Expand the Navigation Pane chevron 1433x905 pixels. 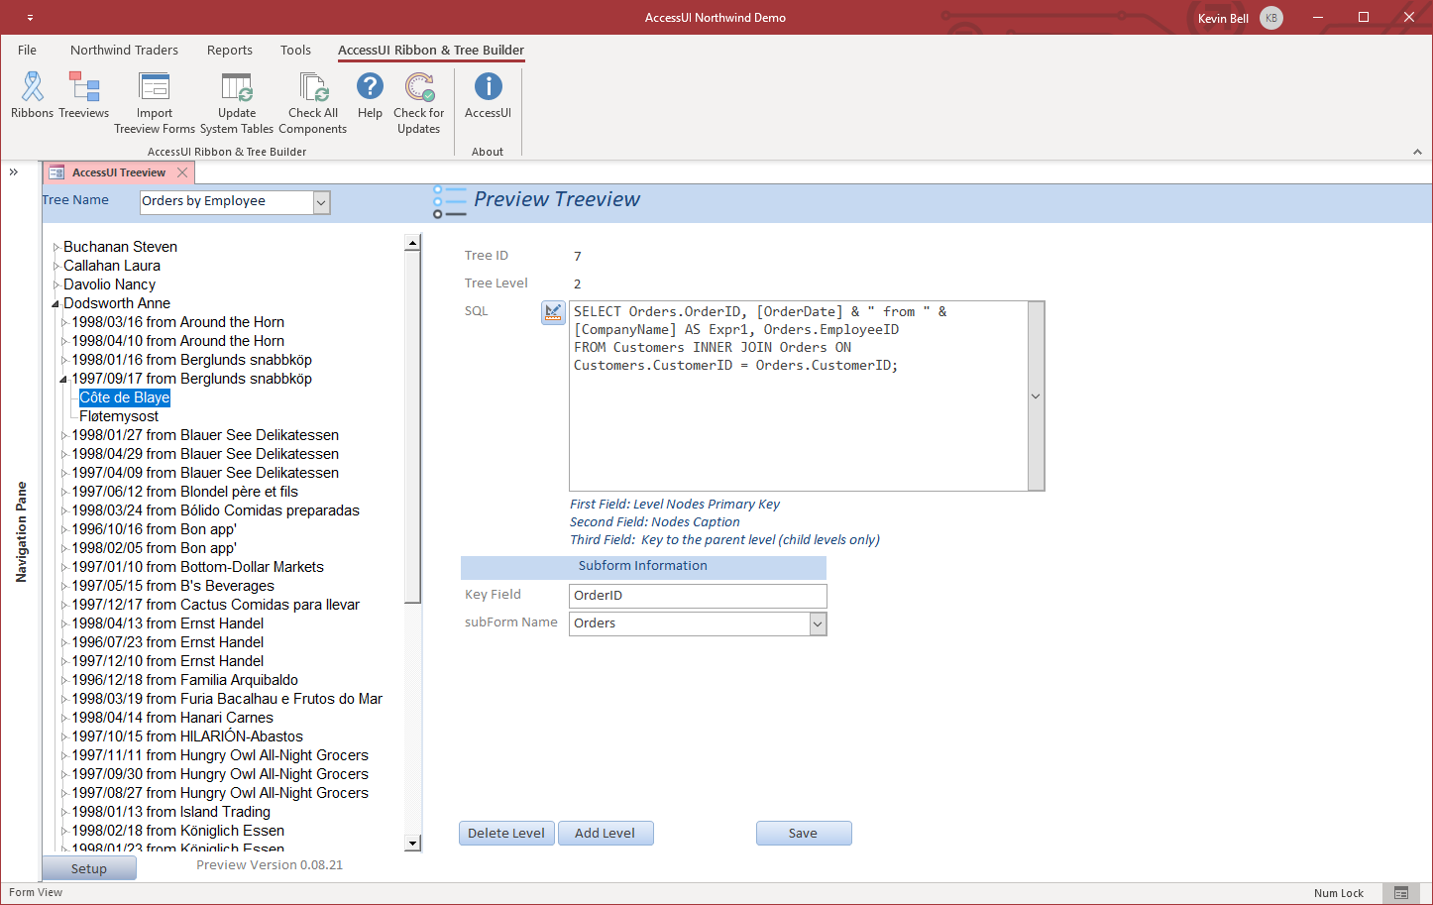click(x=14, y=172)
